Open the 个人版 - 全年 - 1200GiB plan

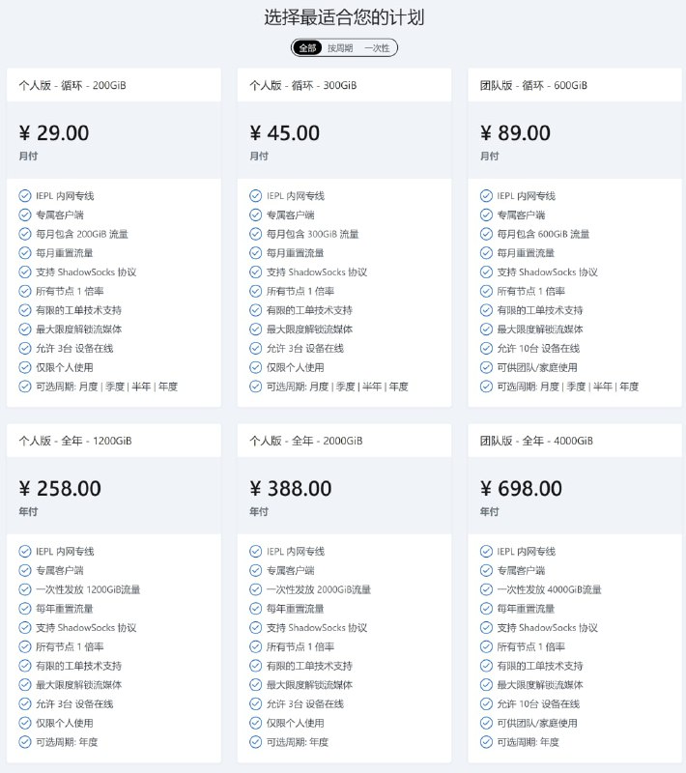click(x=75, y=441)
